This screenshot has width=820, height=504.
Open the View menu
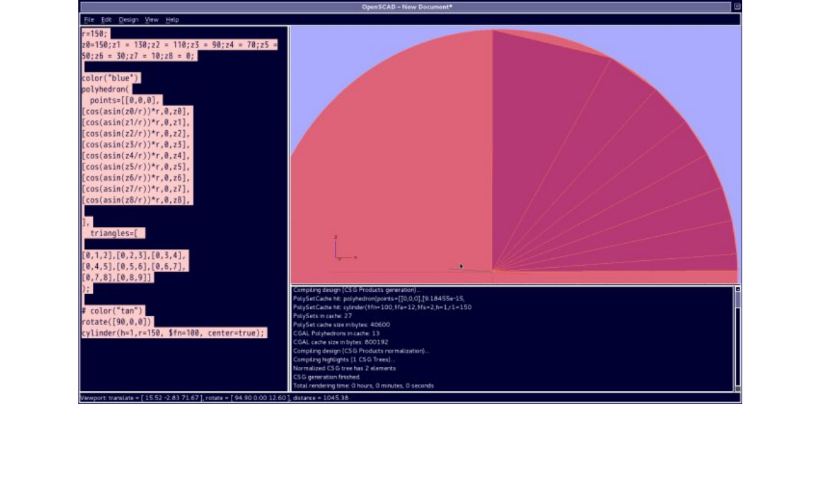152,20
